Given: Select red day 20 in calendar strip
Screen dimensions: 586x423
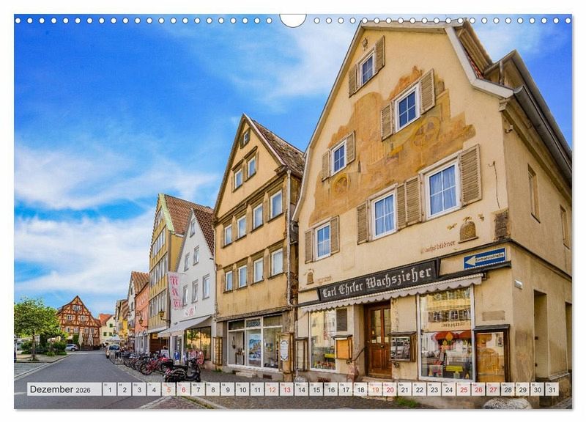Looking at the screenshot, I should pyautogui.click(x=390, y=389).
